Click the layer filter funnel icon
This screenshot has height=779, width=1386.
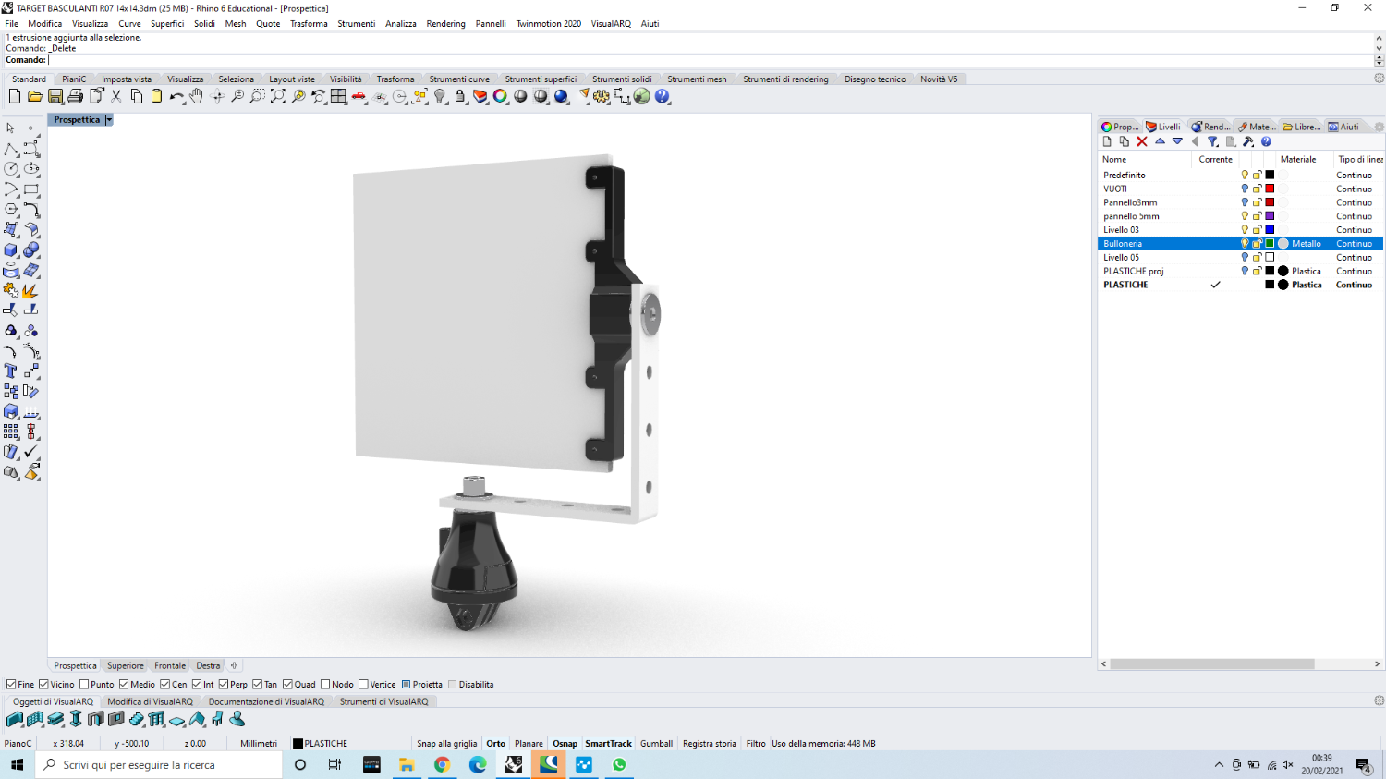[x=1213, y=141]
